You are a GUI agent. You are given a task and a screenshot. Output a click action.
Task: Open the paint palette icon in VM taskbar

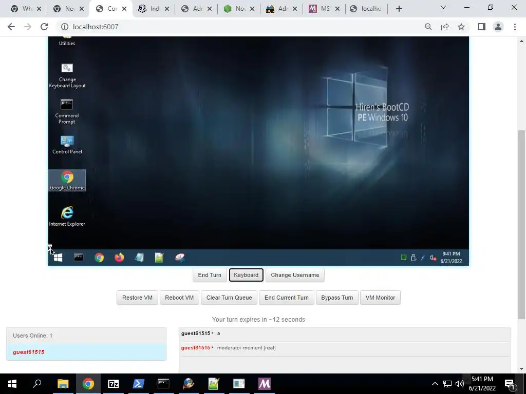[x=180, y=258]
